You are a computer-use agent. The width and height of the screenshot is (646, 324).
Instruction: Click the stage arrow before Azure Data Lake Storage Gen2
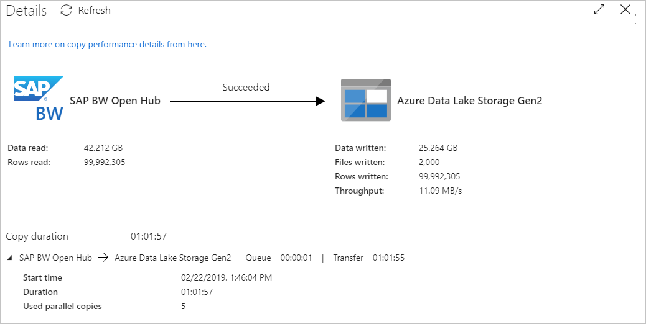(103, 258)
